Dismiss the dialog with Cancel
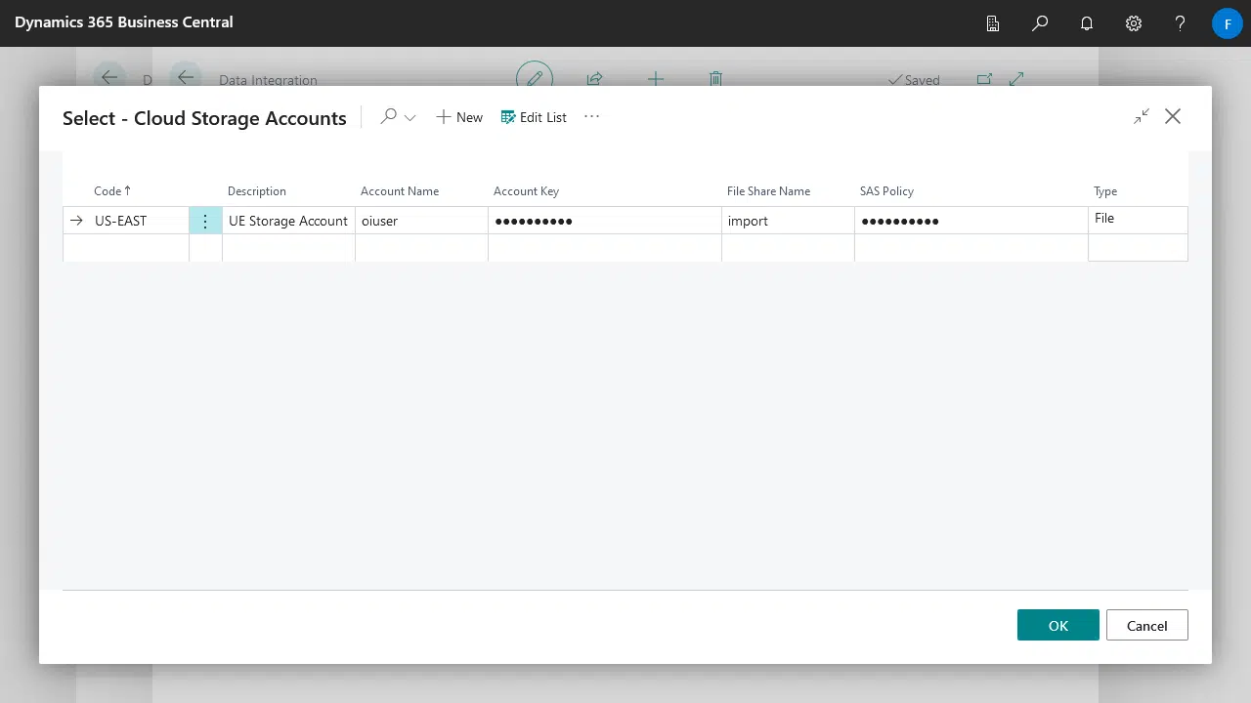The image size is (1251, 703). [1146, 625]
